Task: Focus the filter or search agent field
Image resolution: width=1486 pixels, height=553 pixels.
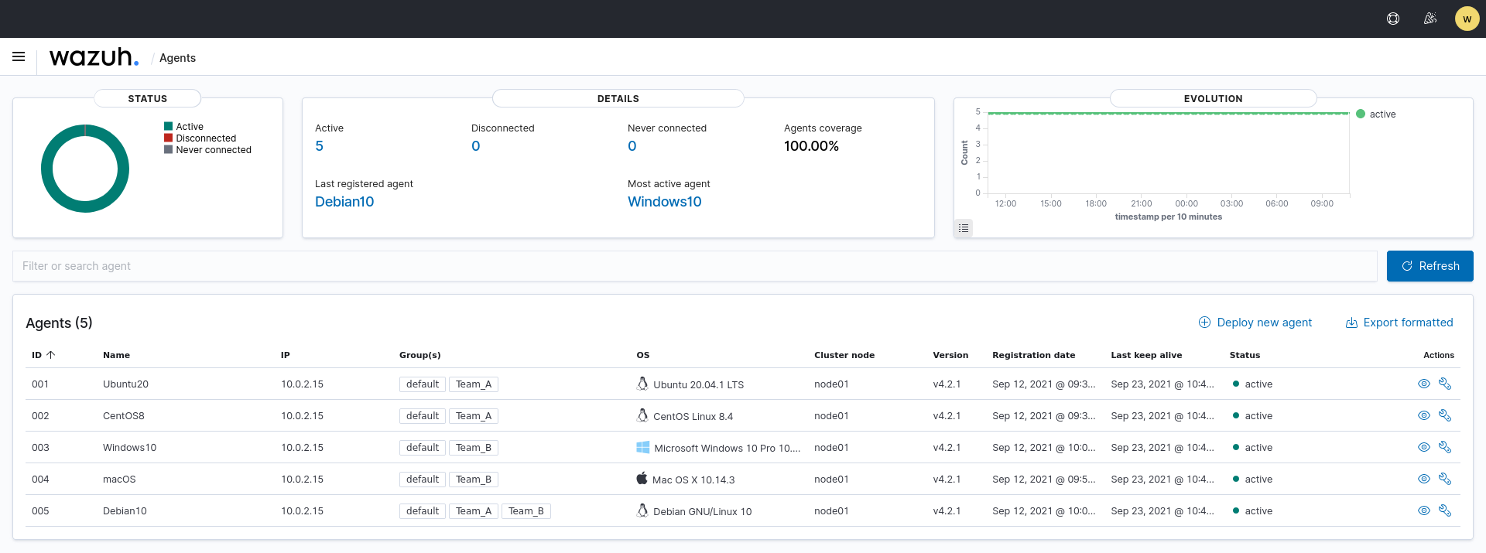Action: [x=695, y=266]
